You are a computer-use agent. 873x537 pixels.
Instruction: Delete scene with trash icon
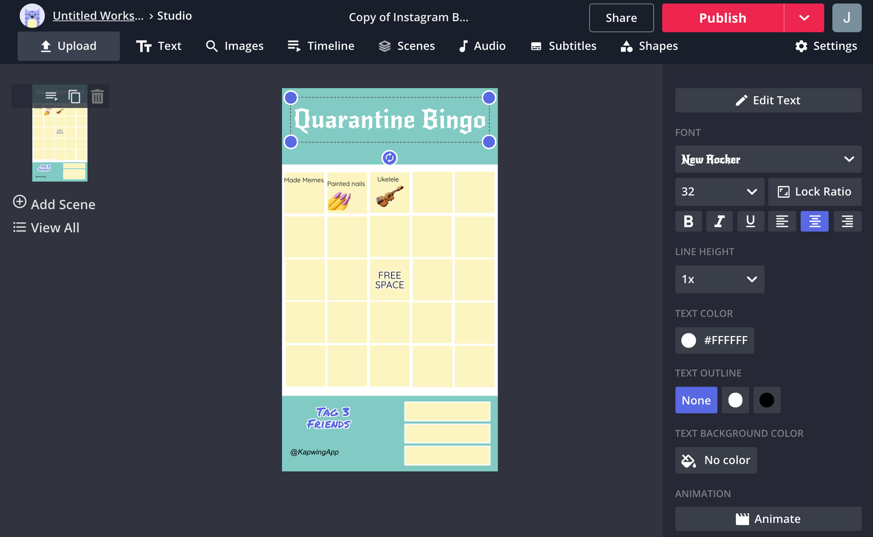coord(97,96)
